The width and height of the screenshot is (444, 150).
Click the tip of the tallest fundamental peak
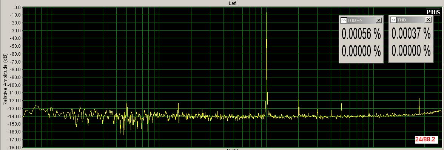267,13
